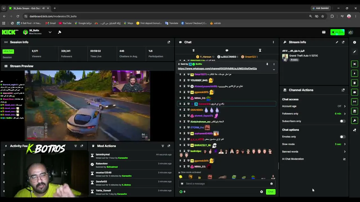Pop out the Activity Feed panel
Image resolution: width=360 pixels, height=202 pixels.
[x=82, y=146]
